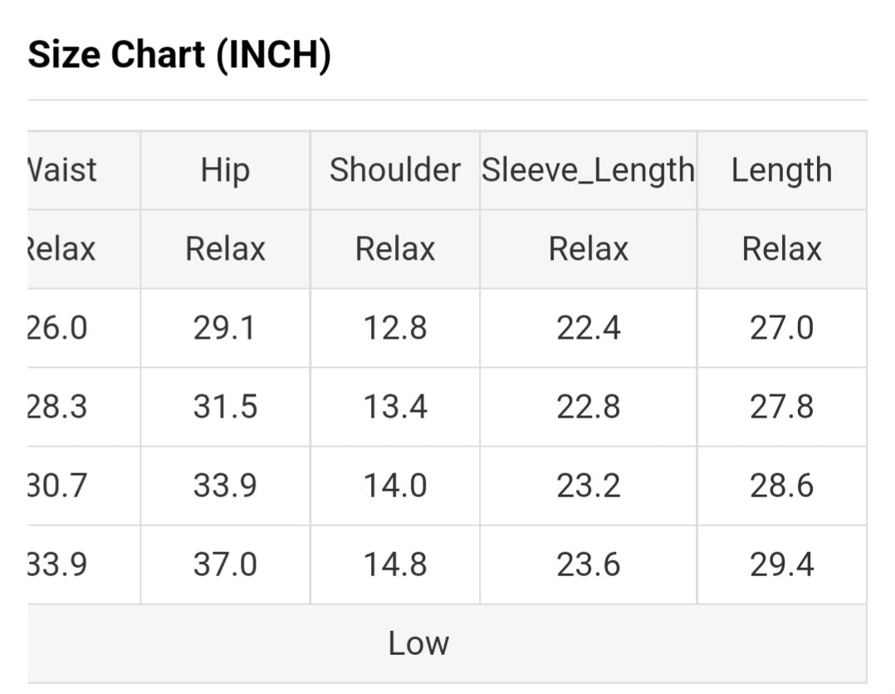Select the Shoulder column header
The height and width of the screenshot is (694, 895).
[394, 170]
